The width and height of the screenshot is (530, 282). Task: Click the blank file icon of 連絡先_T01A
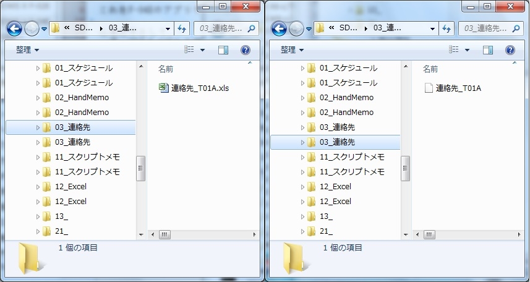429,88
